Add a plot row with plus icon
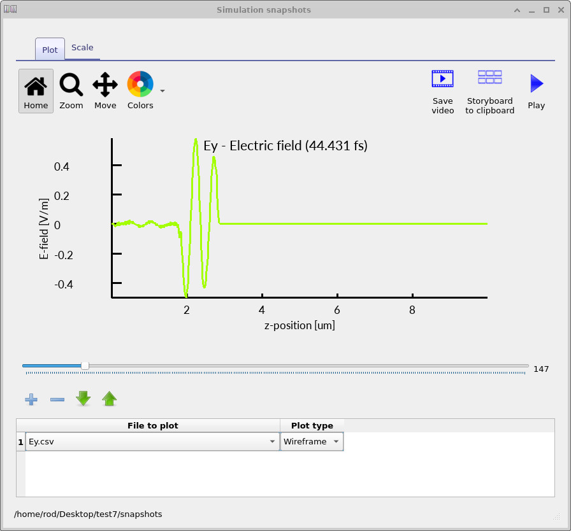The image size is (571, 531). pos(31,399)
